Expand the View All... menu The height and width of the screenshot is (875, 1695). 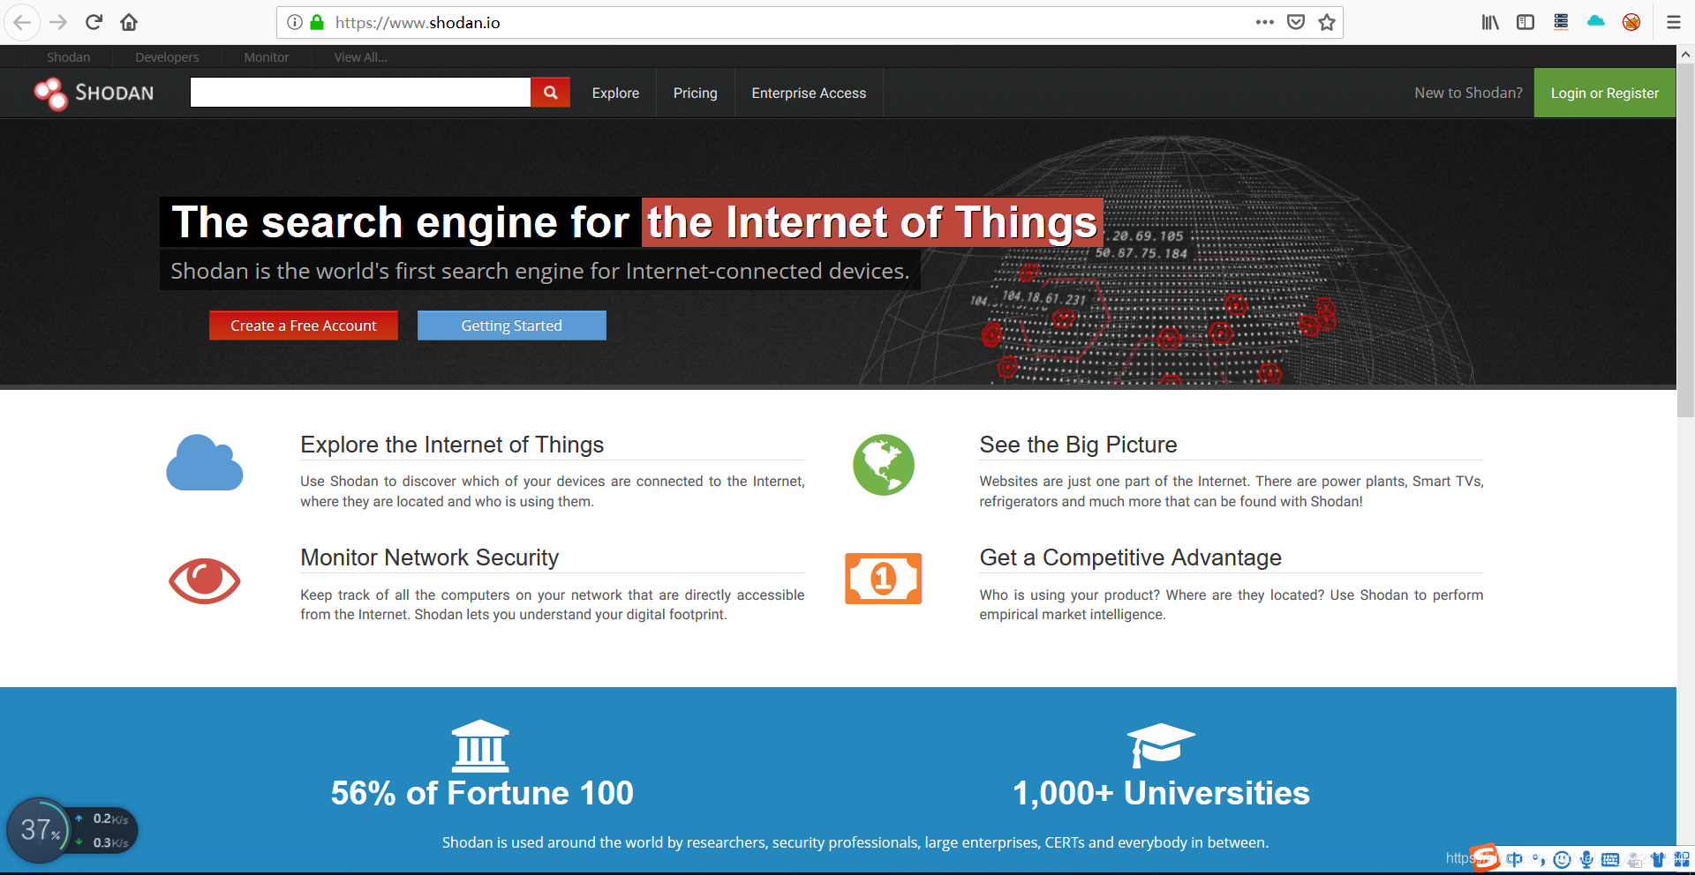[360, 57]
